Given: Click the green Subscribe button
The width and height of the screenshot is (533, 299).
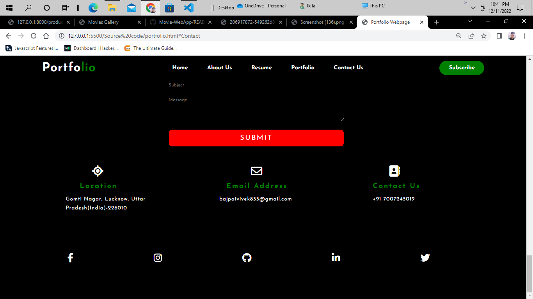Looking at the screenshot, I should click(x=462, y=68).
